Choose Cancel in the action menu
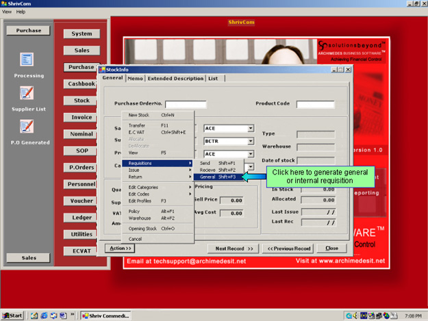428x321 pixels. click(158, 239)
